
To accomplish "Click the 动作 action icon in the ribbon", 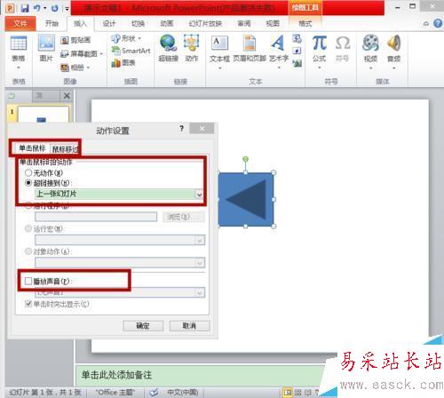I will 191,43.
